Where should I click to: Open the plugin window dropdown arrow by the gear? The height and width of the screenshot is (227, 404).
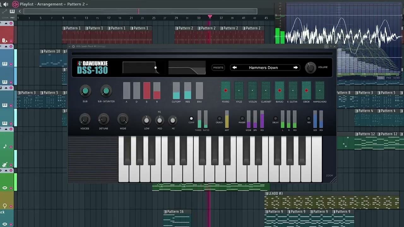coord(69,46)
